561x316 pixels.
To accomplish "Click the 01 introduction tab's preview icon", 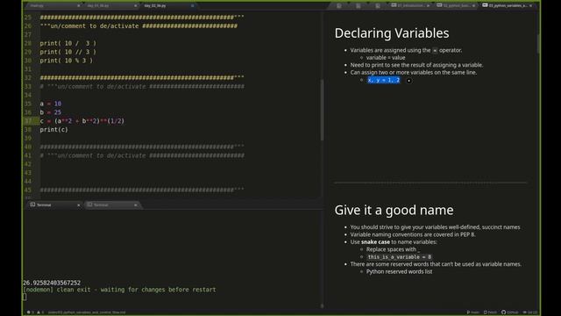I will pyautogui.click(x=394, y=5).
